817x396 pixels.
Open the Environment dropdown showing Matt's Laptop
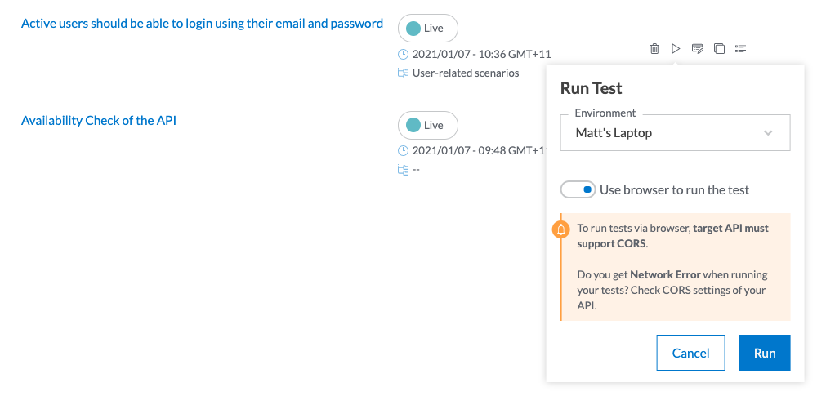click(676, 133)
